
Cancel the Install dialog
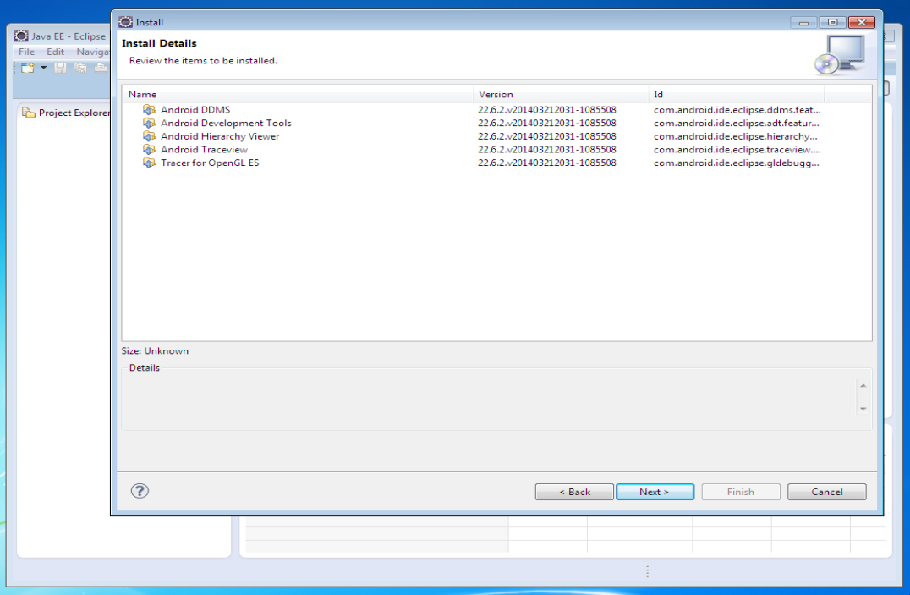[x=827, y=492]
